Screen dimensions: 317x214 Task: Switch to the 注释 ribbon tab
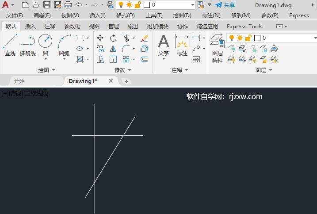[x=50, y=26]
